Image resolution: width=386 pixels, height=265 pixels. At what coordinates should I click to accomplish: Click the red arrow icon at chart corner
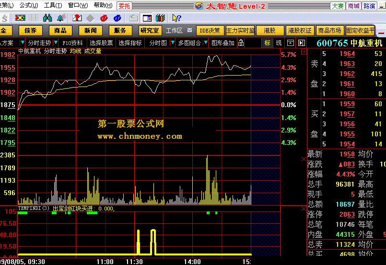304,51
